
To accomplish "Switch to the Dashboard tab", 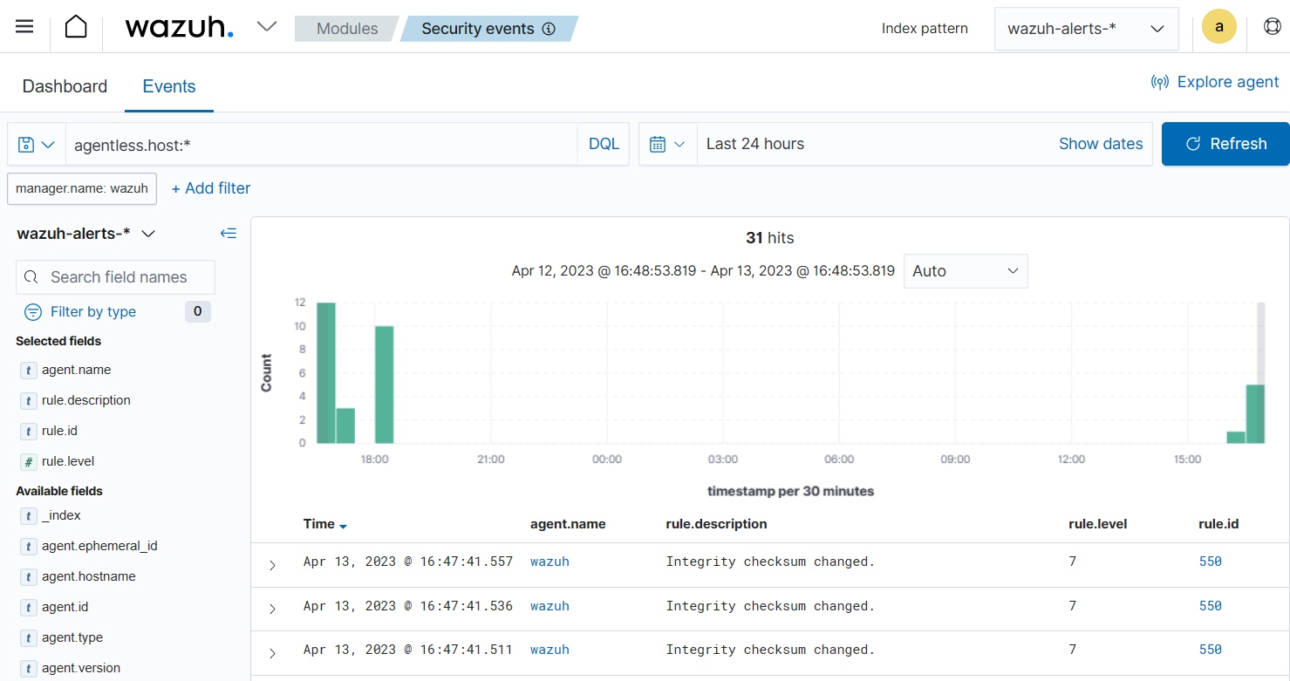I will click(x=65, y=86).
